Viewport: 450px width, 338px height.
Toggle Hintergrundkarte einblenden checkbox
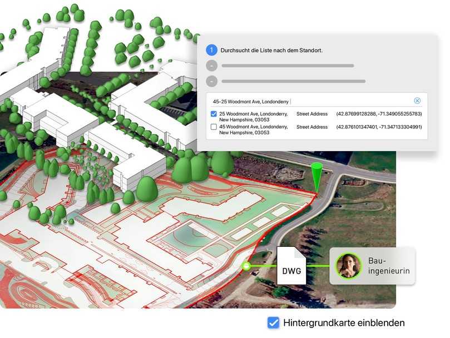click(x=273, y=323)
